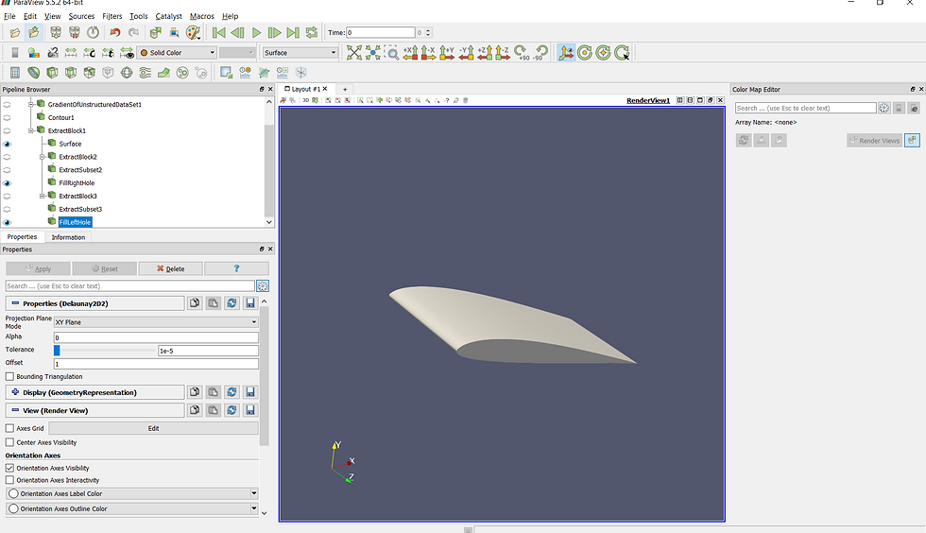Click the help question mark button
The image size is (926, 533).
coord(237,269)
